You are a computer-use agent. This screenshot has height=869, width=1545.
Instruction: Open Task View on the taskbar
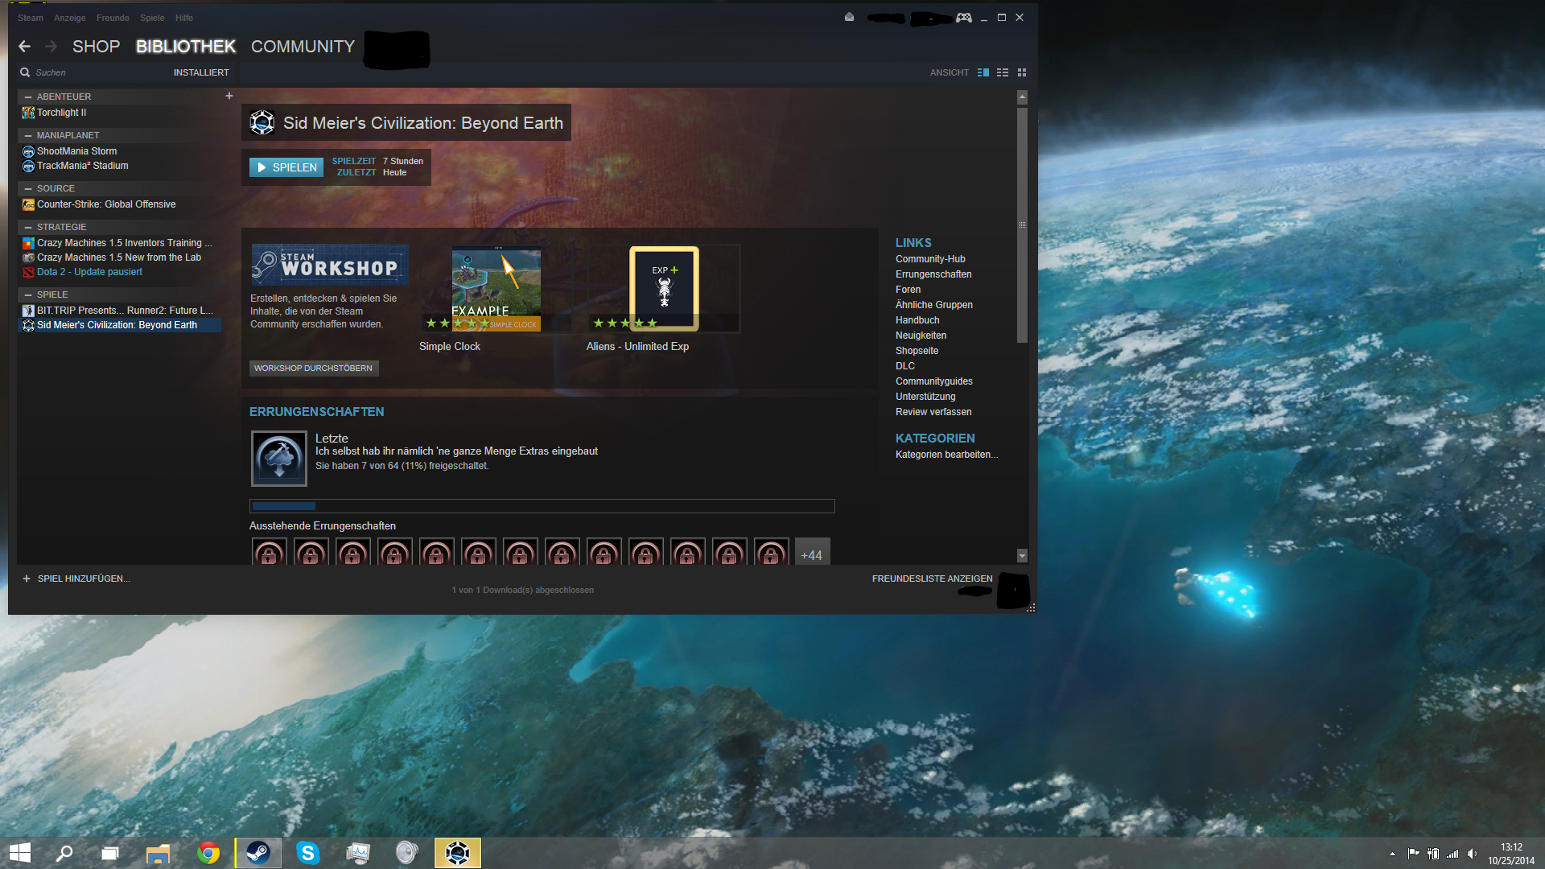[x=110, y=853]
